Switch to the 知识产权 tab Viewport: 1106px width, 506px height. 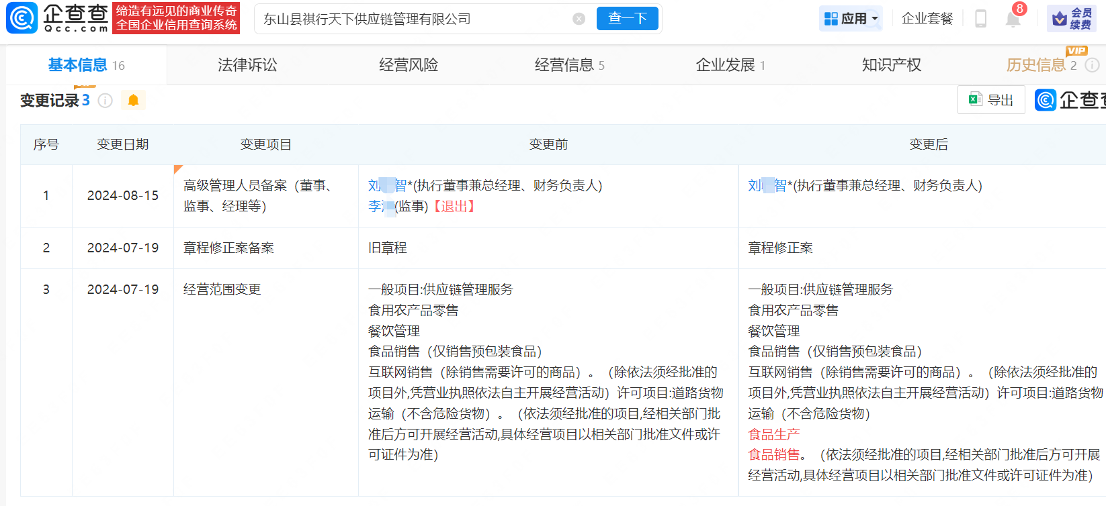[x=892, y=65]
